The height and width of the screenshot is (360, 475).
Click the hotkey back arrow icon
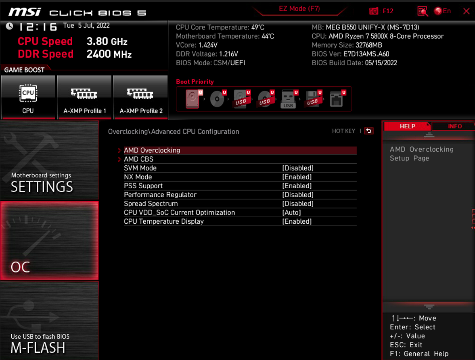pyautogui.click(x=369, y=131)
